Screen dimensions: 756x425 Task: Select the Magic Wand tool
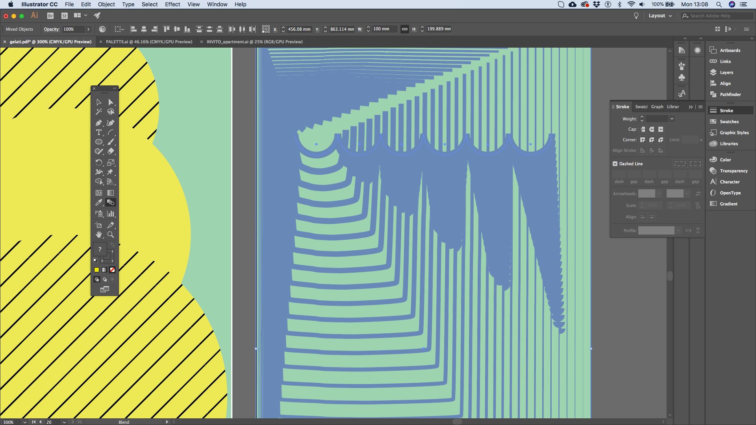click(x=98, y=112)
